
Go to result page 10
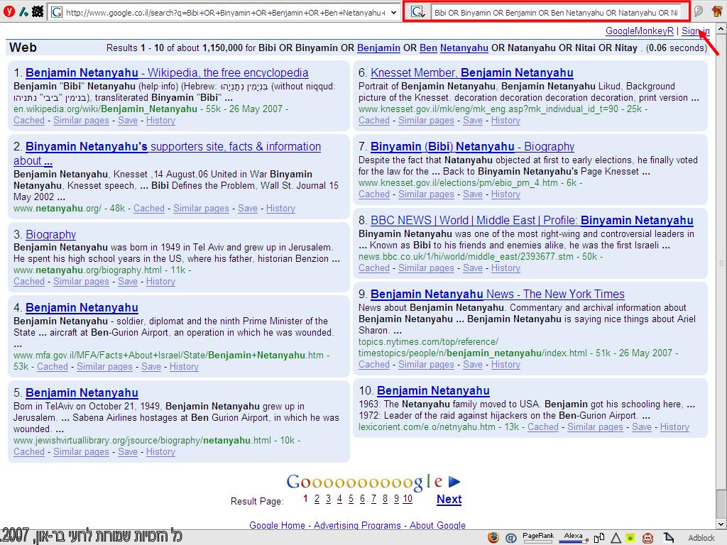408,499
